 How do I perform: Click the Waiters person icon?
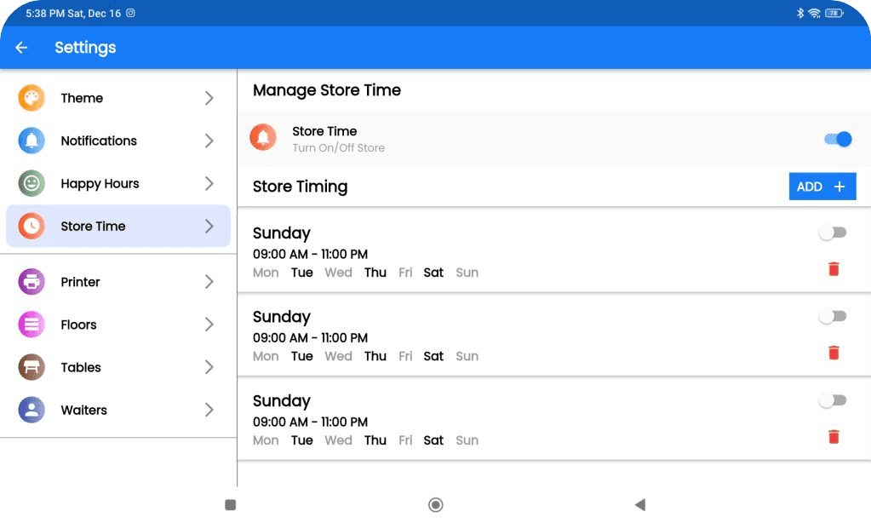tap(32, 410)
